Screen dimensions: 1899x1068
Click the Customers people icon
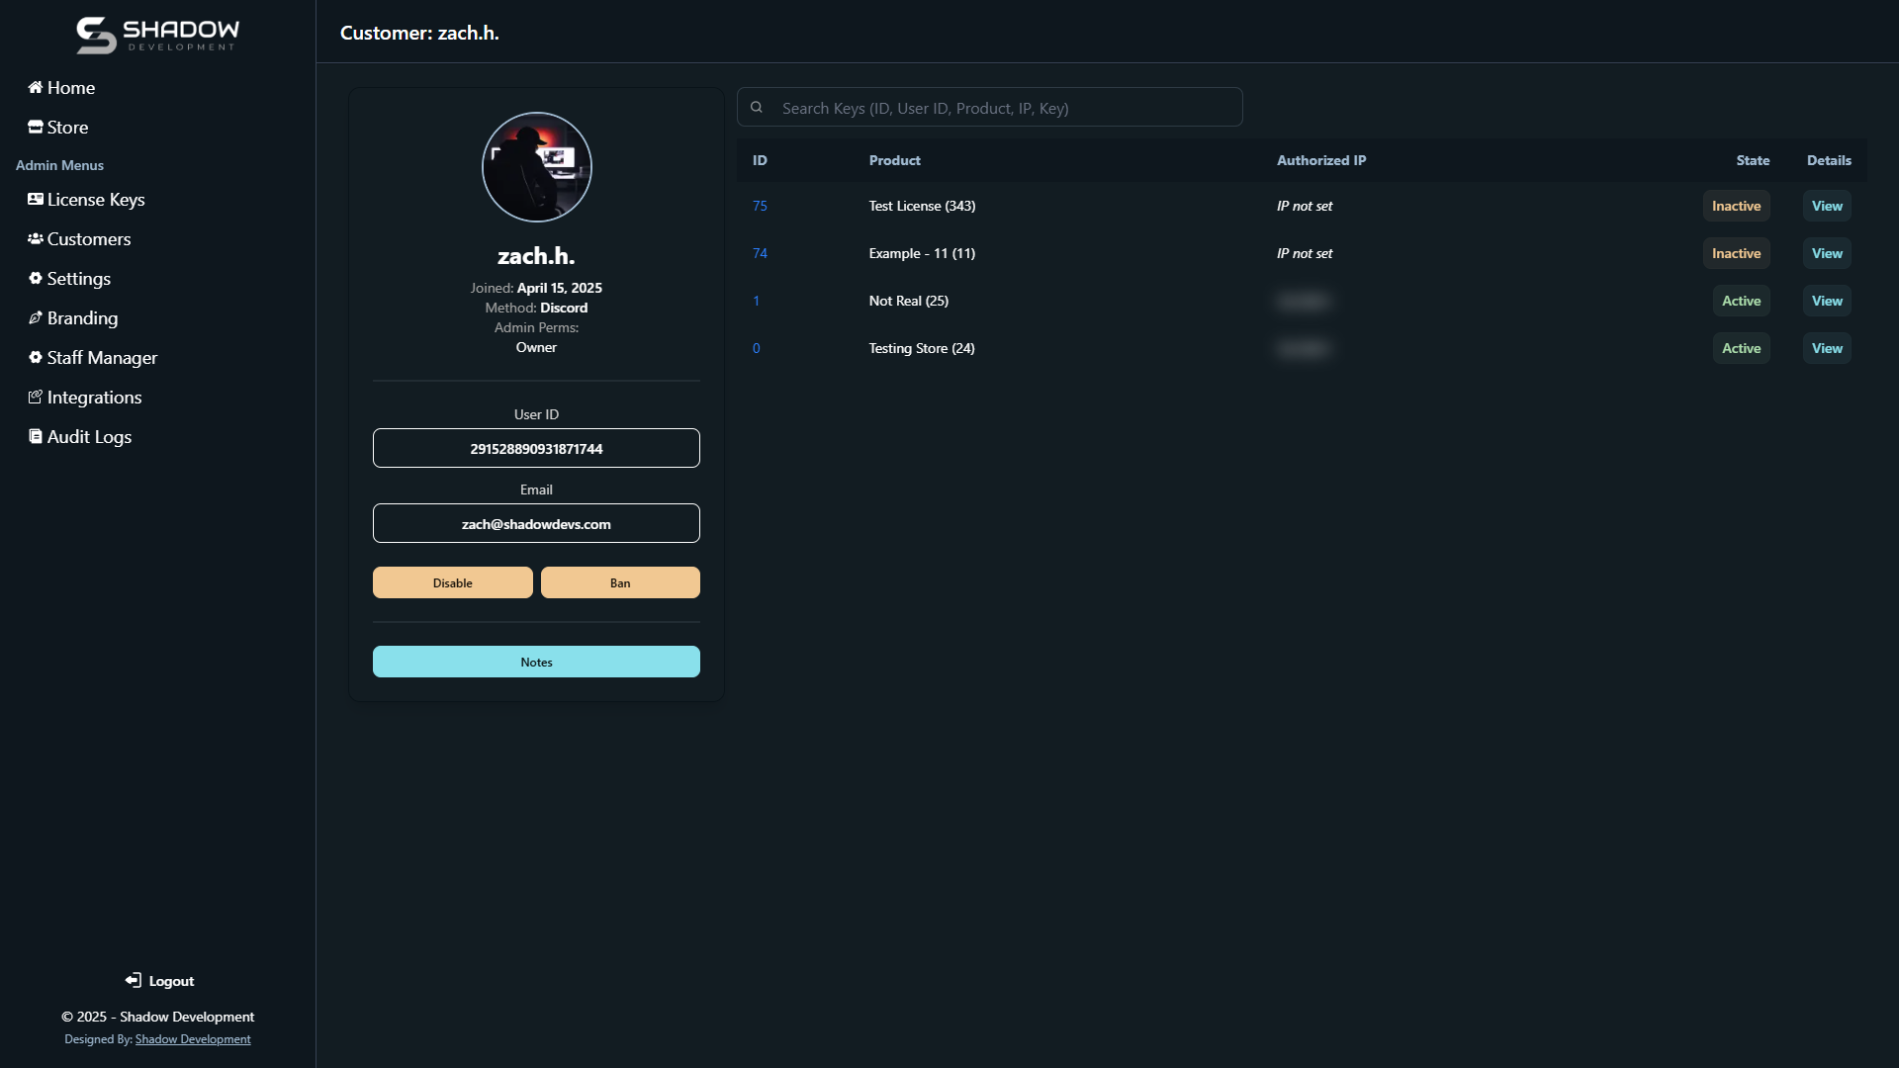click(x=35, y=238)
